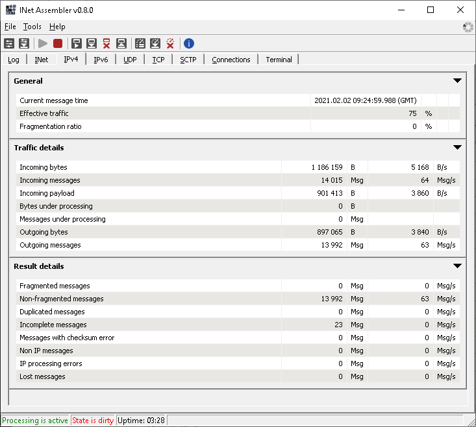Go to the SCTP tab

click(188, 60)
